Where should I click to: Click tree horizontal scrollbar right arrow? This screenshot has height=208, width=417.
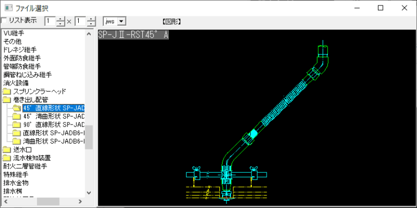80,201
